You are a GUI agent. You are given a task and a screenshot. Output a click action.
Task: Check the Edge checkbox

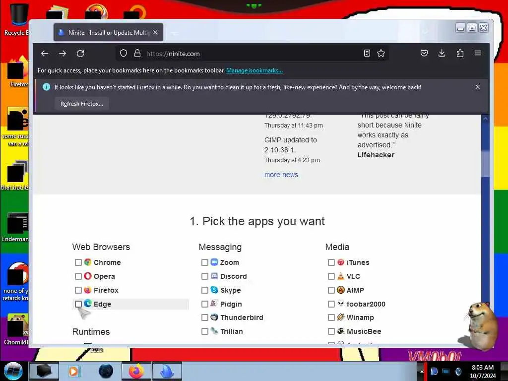tap(78, 304)
